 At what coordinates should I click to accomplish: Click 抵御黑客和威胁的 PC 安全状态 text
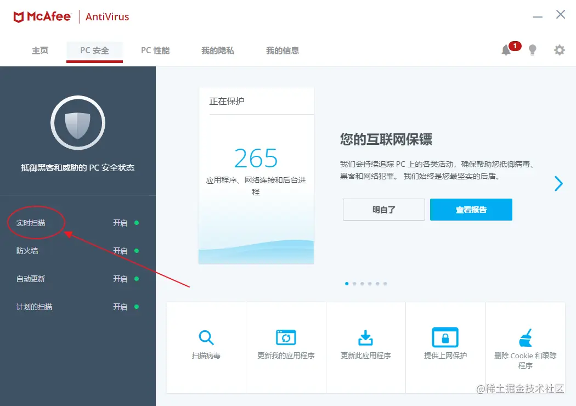pos(78,168)
